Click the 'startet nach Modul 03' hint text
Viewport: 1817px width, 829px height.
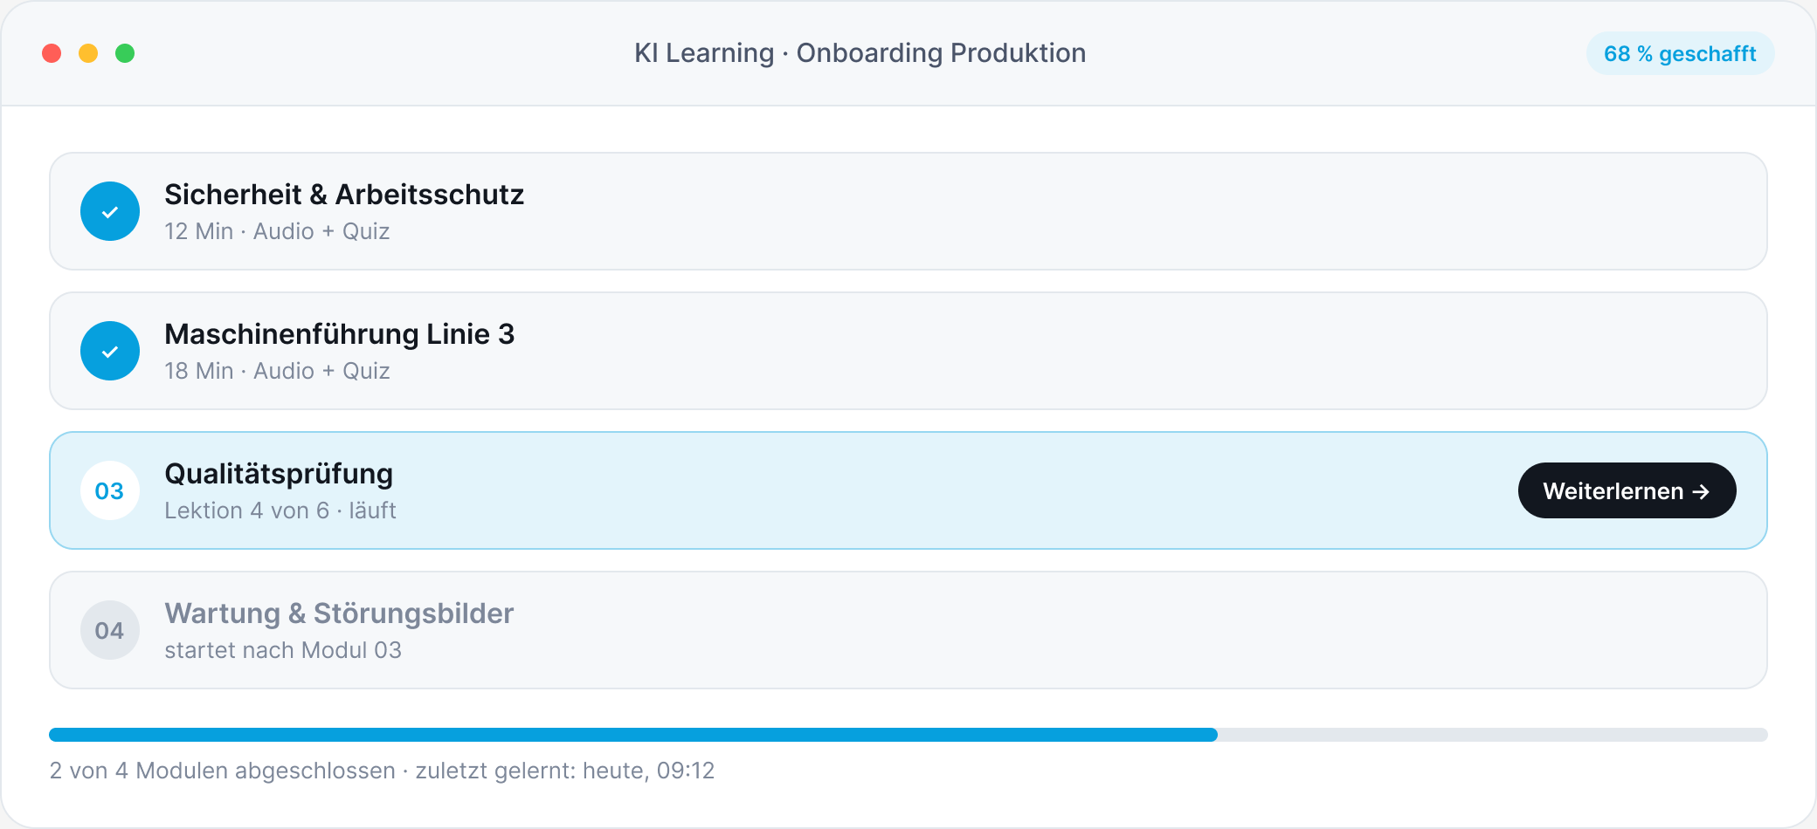[283, 650]
